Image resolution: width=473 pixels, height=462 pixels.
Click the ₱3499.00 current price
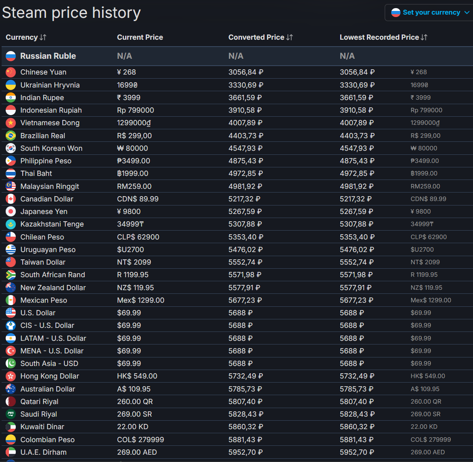point(133,161)
